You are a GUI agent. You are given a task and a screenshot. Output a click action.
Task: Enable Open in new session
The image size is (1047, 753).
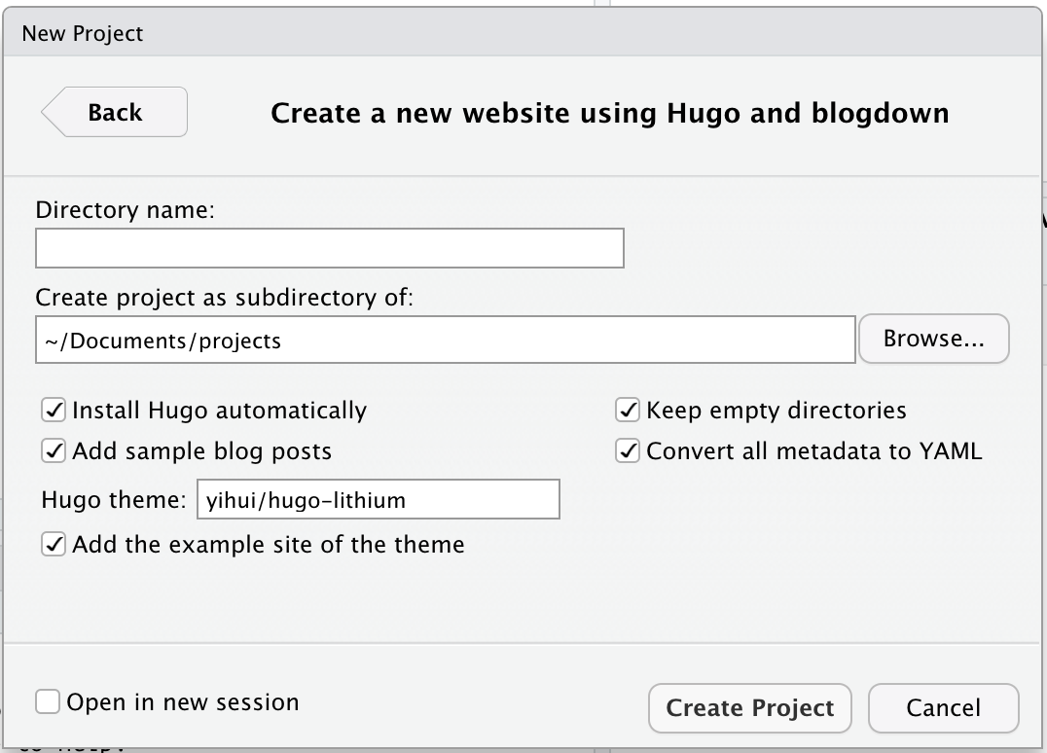coord(47,700)
